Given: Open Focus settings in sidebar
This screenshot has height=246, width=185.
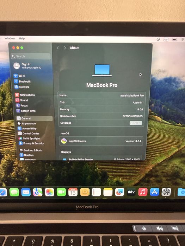Looking at the screenshot, I should tap(22, 105).
